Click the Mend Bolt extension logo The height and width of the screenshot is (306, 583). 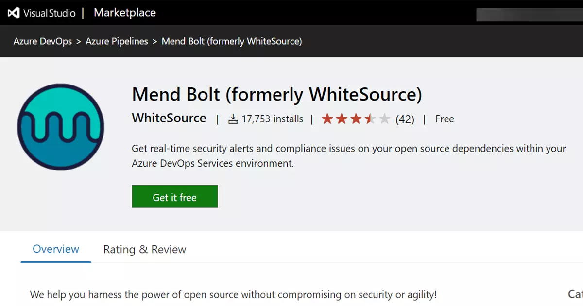tap(61, 126)
